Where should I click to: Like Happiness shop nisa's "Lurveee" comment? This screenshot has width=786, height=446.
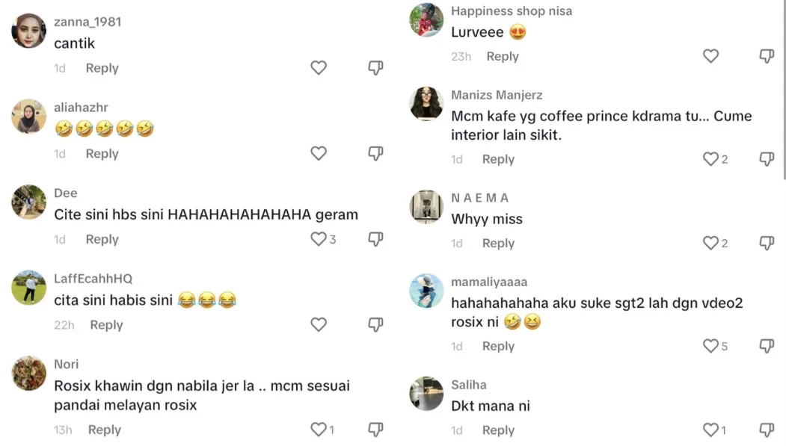click(x=710, y=56)
